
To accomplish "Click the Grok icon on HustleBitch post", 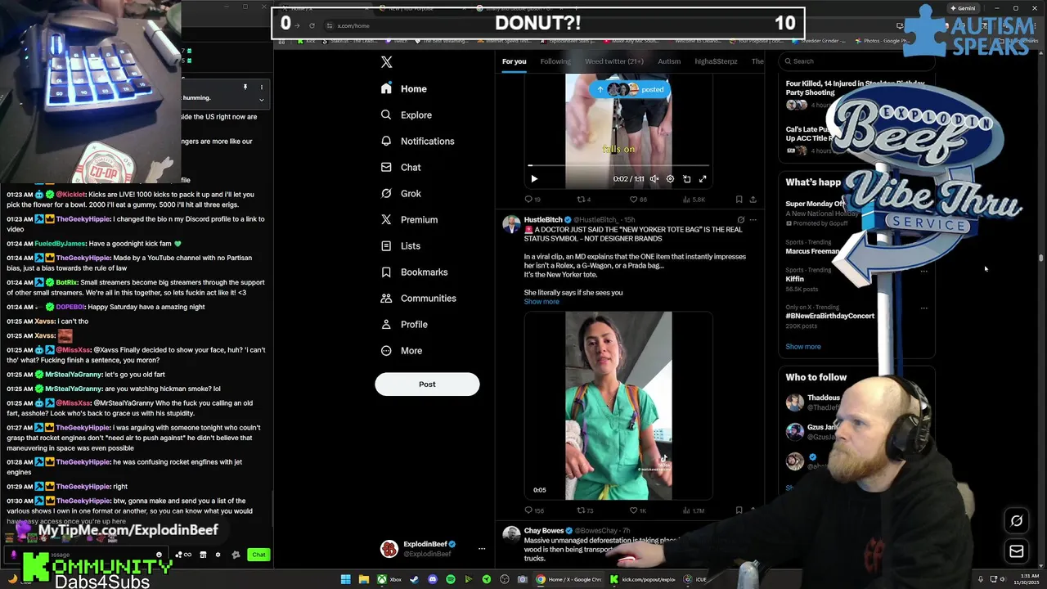I will [x=740, y=219].
